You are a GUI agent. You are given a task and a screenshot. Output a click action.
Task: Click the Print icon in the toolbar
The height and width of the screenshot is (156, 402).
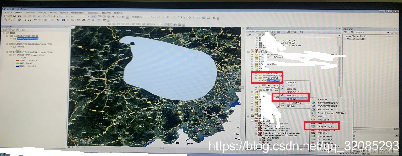pyautogui.click(x=19, y=16)
